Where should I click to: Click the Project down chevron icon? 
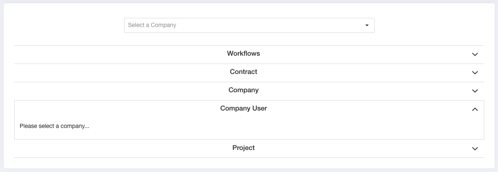click(475, 149)
